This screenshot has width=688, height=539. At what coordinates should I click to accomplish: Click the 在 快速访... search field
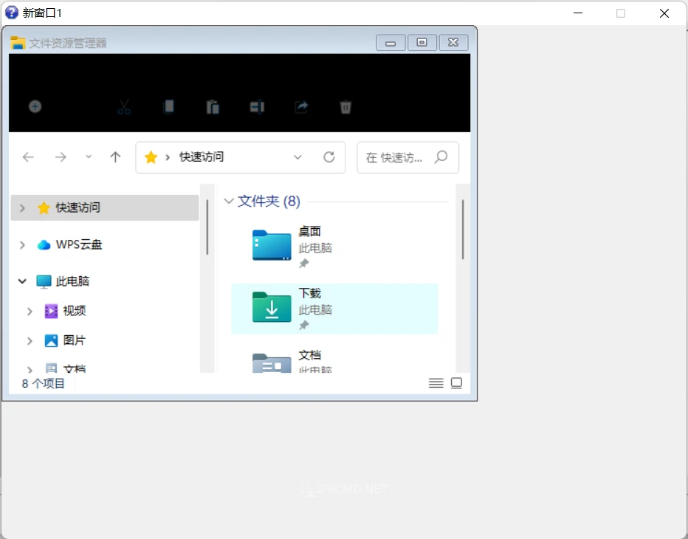(408, 157)
